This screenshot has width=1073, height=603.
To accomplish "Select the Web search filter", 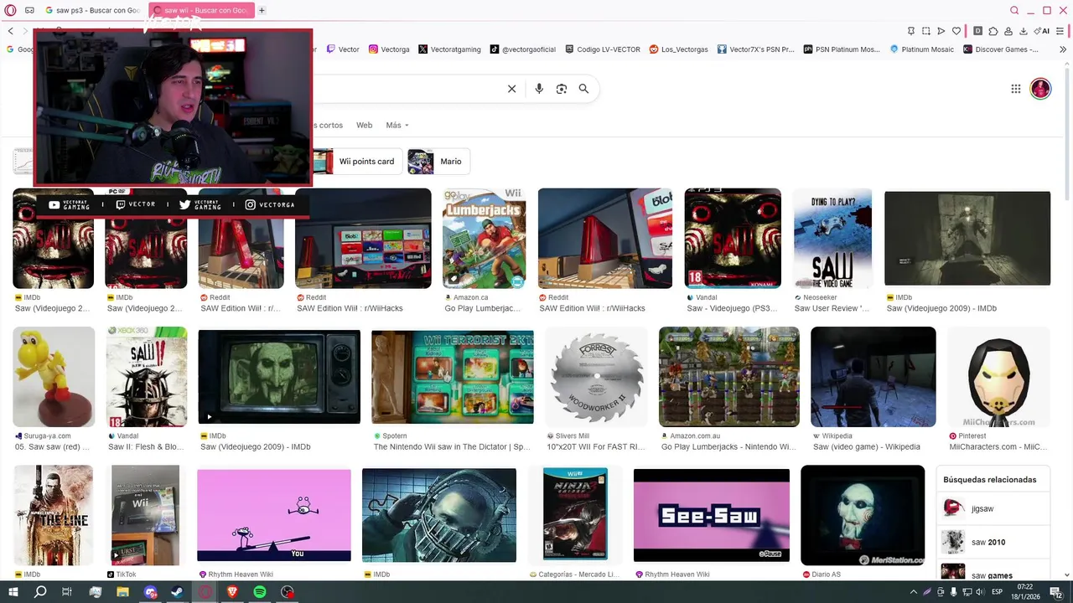I will (x=364, y=126).
